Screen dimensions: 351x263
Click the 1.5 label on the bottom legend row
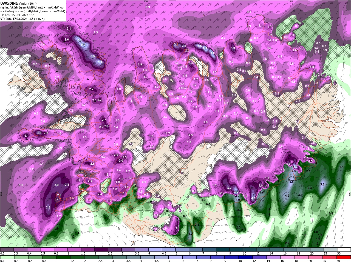[x=73, y=261]
